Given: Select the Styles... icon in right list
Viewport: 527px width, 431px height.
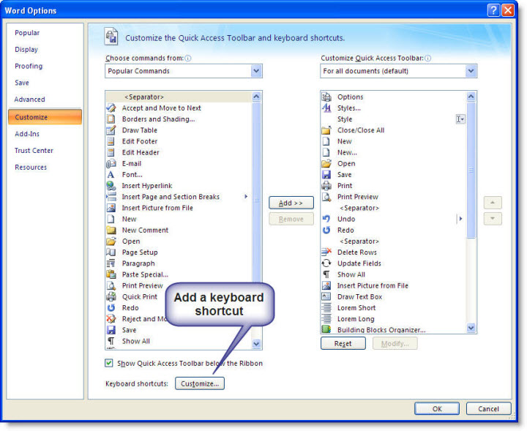Looking at the screenshot, I should click(x=326, y=108).
